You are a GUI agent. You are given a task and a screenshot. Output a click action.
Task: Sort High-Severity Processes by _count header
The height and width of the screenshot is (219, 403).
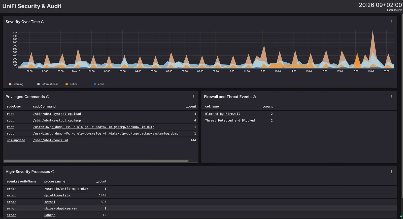tap(101, 182)
